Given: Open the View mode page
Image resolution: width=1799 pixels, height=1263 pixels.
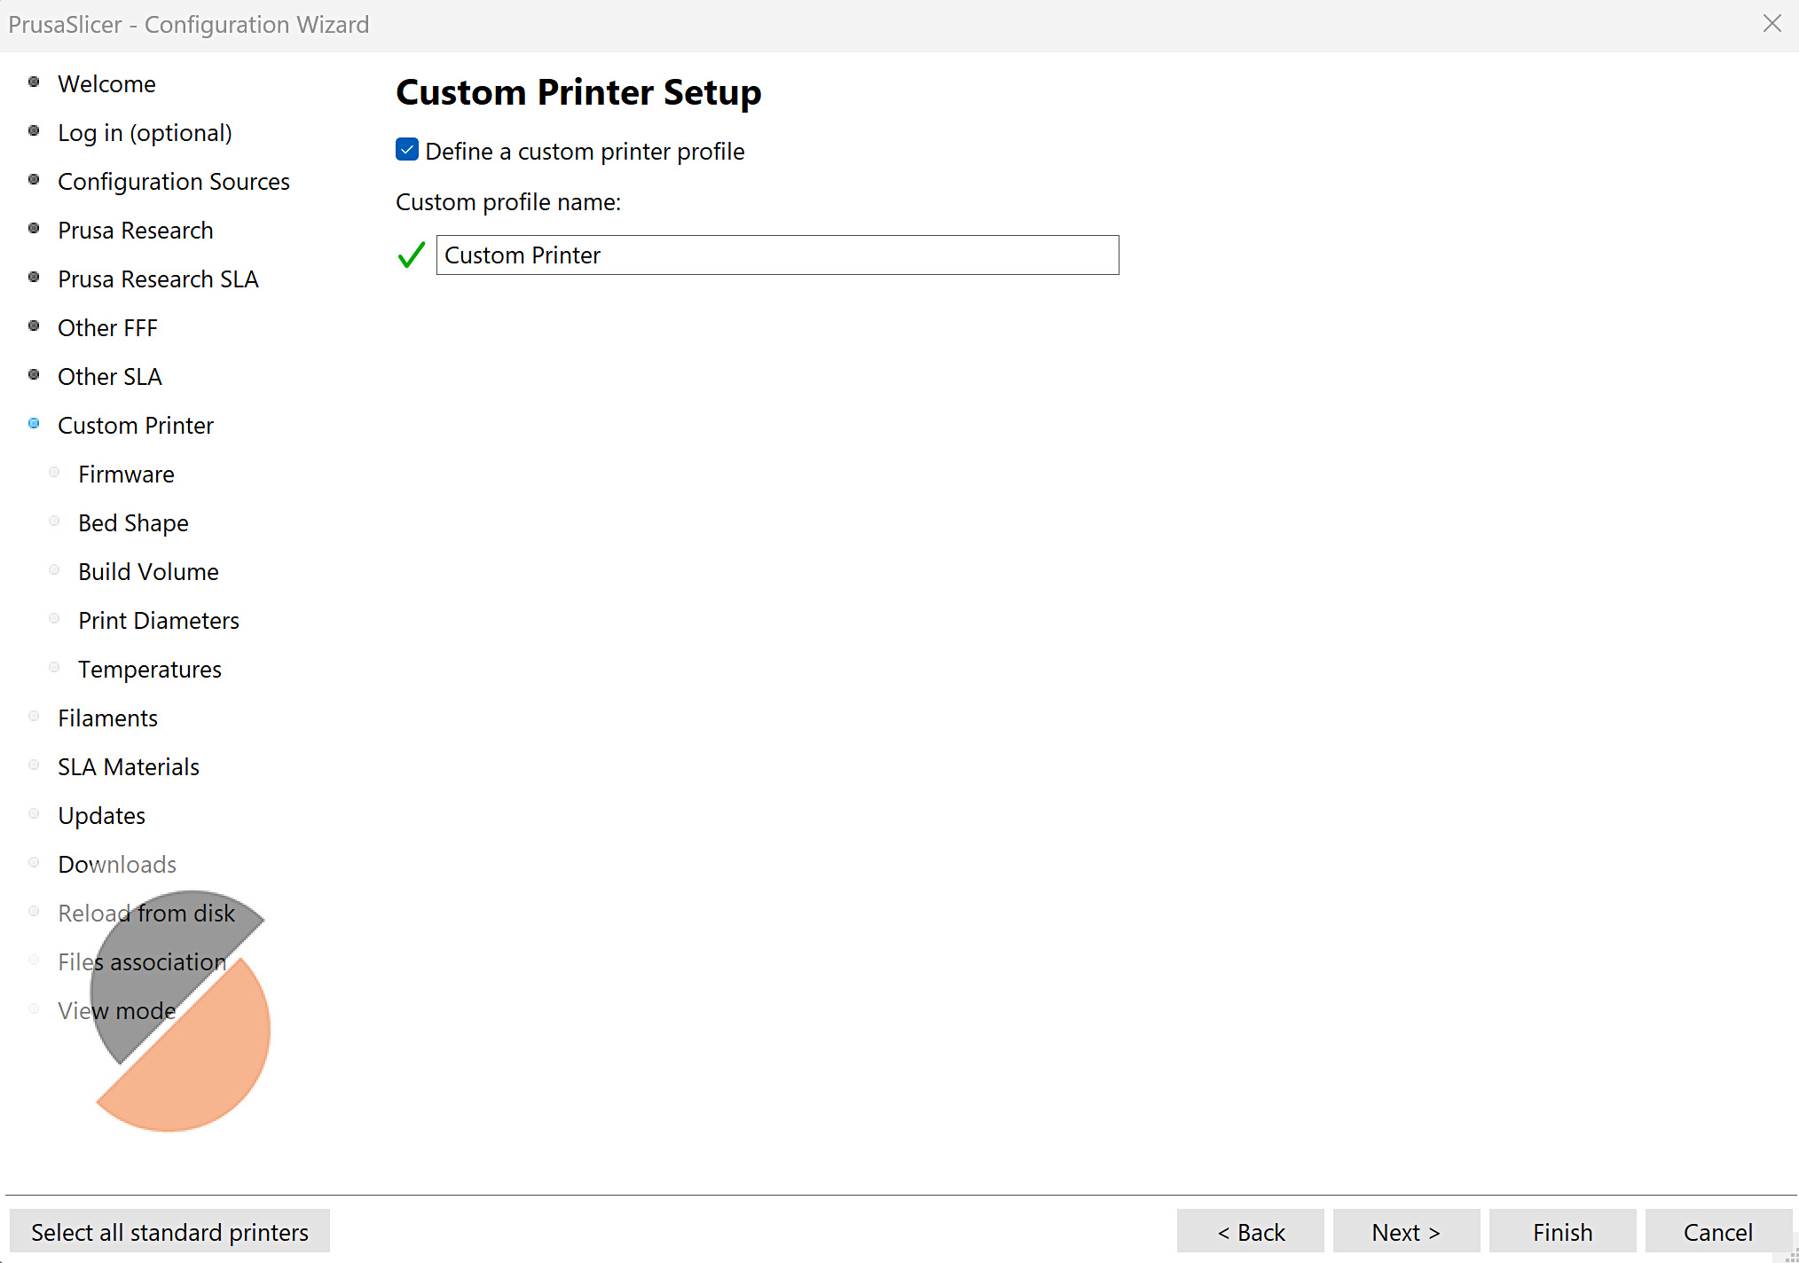Looking at the screenshot, I should tap(116, 1011).
